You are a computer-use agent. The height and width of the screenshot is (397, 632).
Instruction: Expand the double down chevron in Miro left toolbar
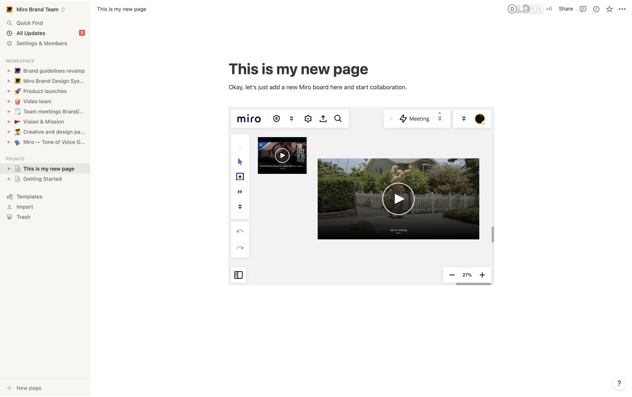240,206
